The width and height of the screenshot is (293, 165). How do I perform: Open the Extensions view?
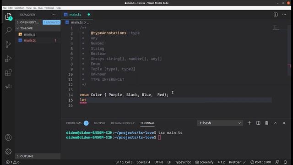[x=8, y=73]
